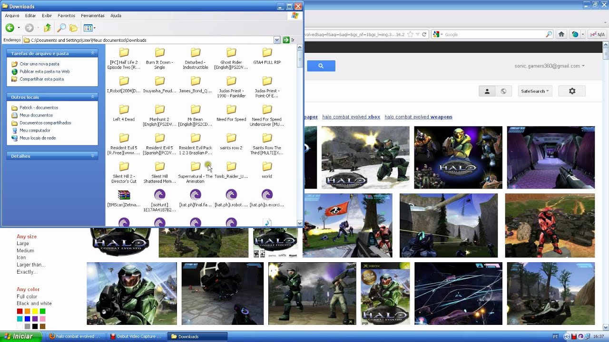Open the Editar menu

click(x=30, y=16)
